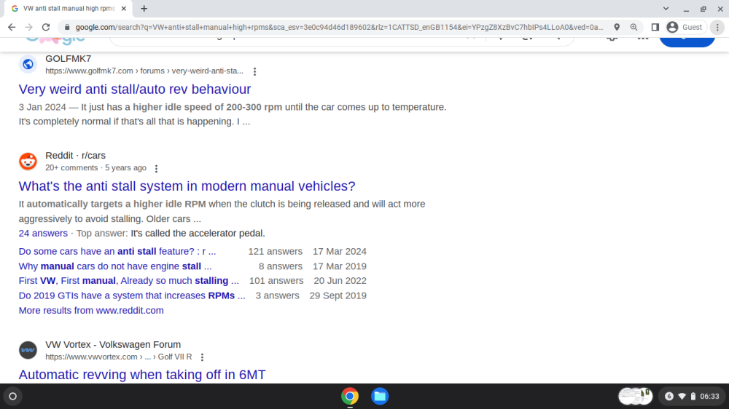This screenshot has height=409, width=729.
Task: Open the Guest profile button
Action: coord(685,28)
